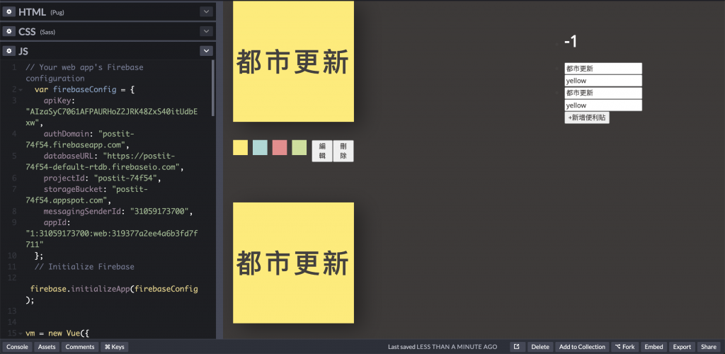Pick the light blue color swatch
Viewport: 725px width, 354px height.
coord(260,147)
